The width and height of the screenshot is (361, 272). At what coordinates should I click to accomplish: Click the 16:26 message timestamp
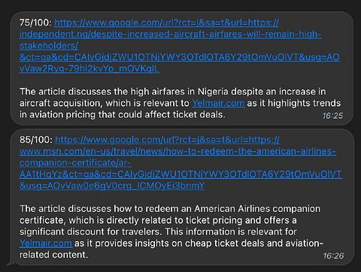(x=333, y=255)
